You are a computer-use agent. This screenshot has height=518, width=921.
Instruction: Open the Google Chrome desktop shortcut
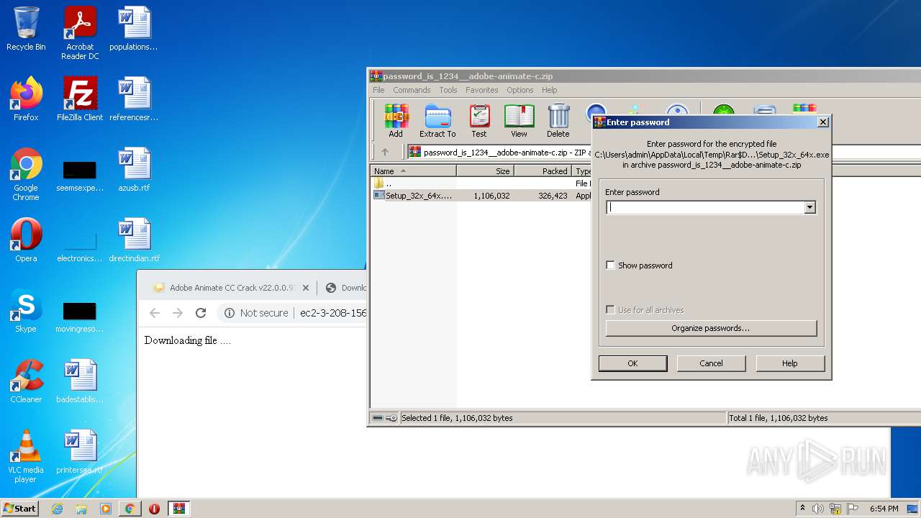26,174
